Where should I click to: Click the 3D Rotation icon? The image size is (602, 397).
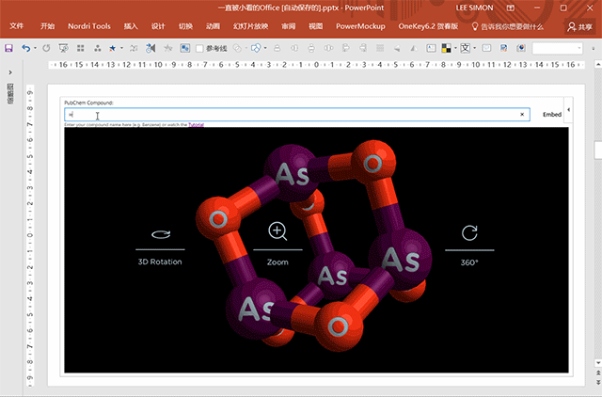[161, 234]
